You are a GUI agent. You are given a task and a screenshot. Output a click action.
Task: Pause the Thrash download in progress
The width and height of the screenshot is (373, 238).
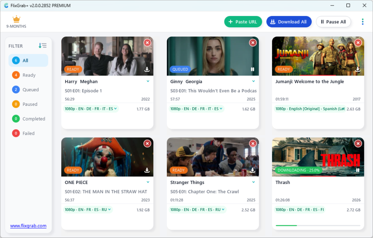click(358, 170)
